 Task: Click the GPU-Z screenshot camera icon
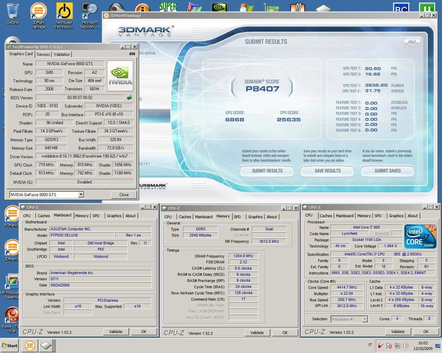(132, 54)
